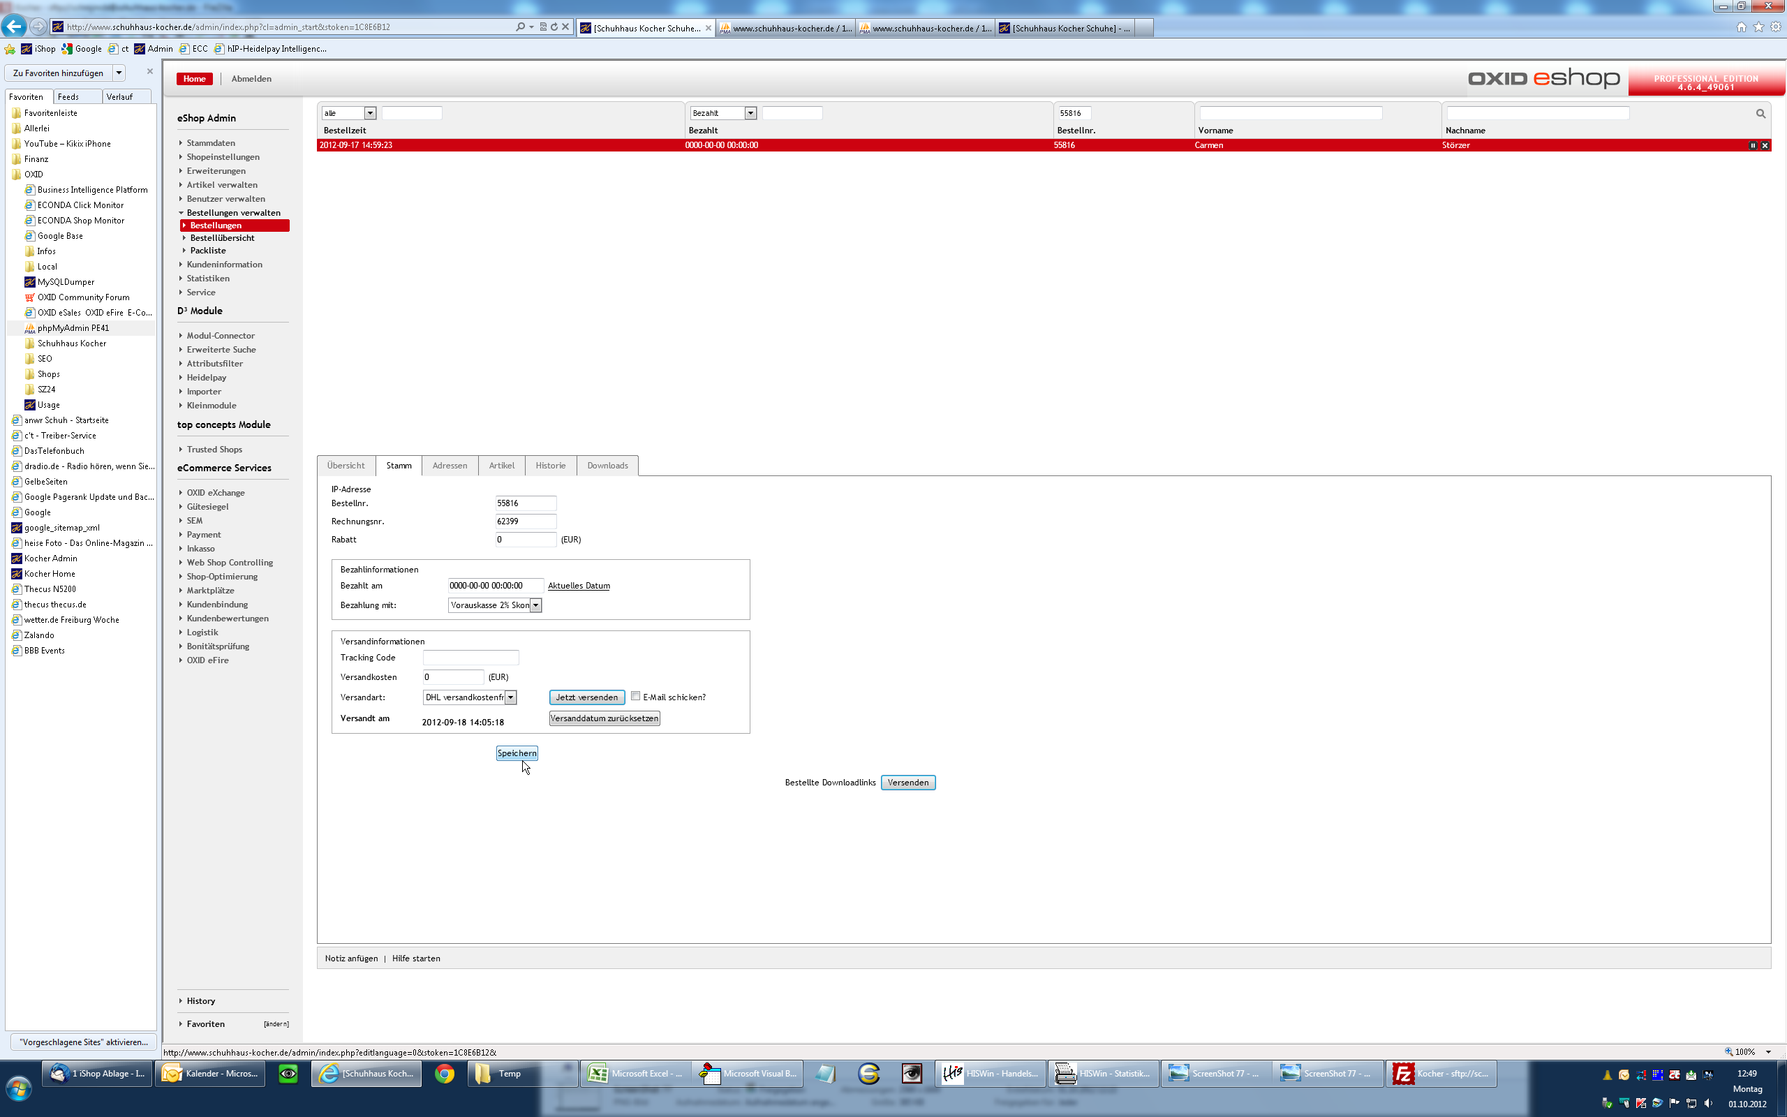
Task: Expand the Artikel verwalten menu
Action: tap(221, 185)
